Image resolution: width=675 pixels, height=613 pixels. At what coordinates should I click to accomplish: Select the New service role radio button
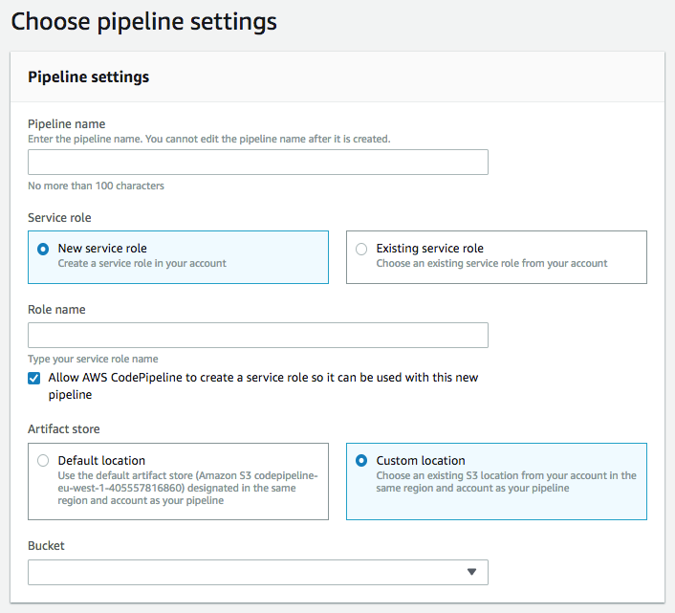43,249
